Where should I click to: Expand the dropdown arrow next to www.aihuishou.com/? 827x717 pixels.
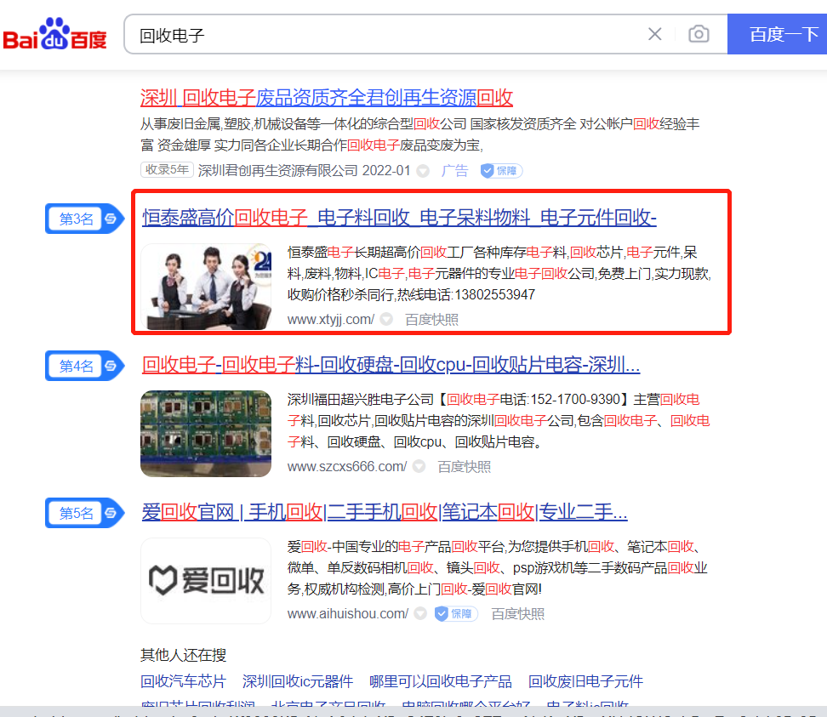[x=420, y=613]
